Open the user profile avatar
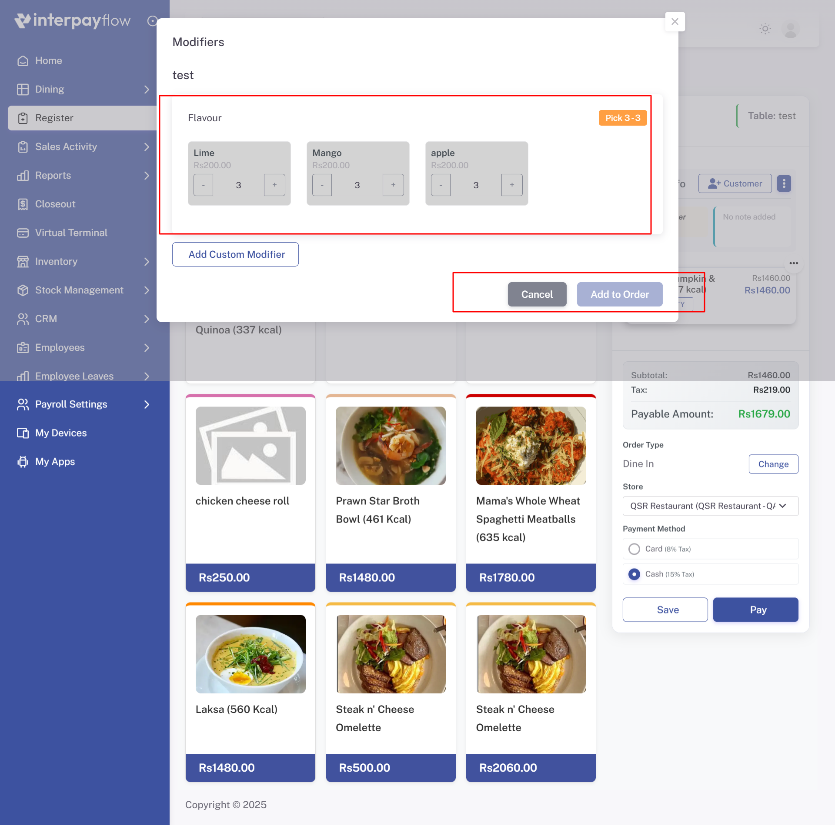 [x=790, y=30]
